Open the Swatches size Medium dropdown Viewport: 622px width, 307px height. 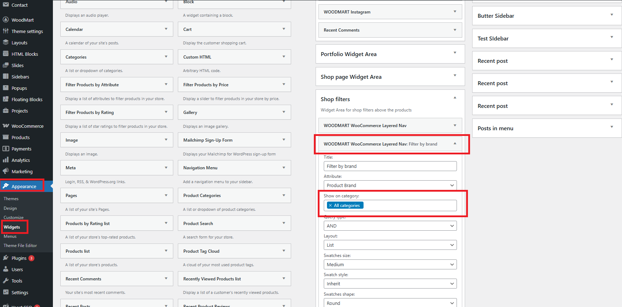click(x=390, y=264)
